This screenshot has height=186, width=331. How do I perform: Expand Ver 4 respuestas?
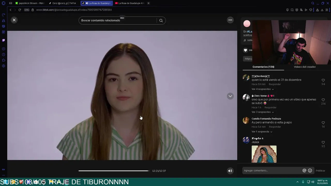point(262,89)
